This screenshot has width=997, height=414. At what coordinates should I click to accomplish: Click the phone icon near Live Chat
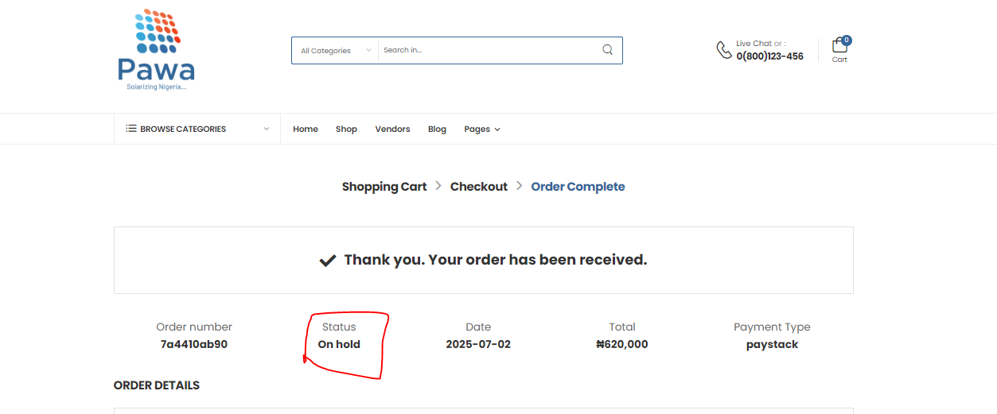(x=724, y=50)
